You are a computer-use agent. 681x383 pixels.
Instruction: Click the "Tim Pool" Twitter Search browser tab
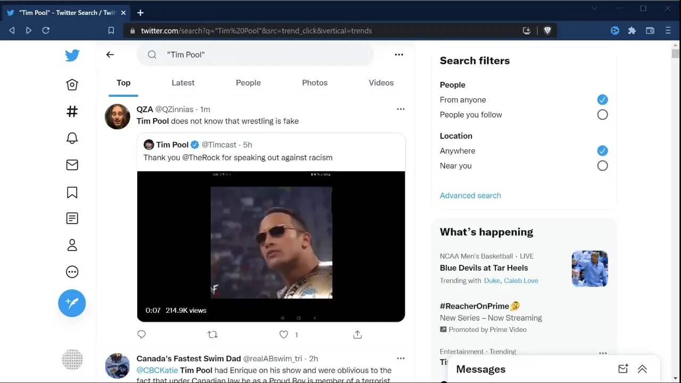click(67, 13)
